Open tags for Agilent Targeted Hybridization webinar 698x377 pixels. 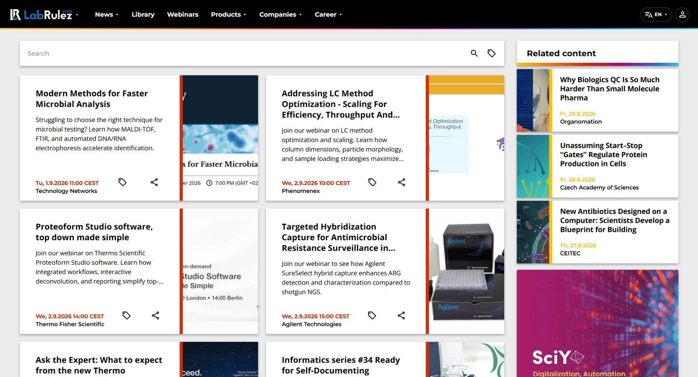[372, 316]
